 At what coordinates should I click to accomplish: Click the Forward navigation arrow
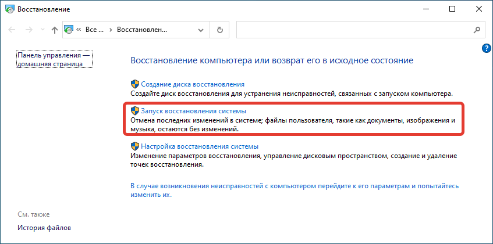[x=29, y=30]
